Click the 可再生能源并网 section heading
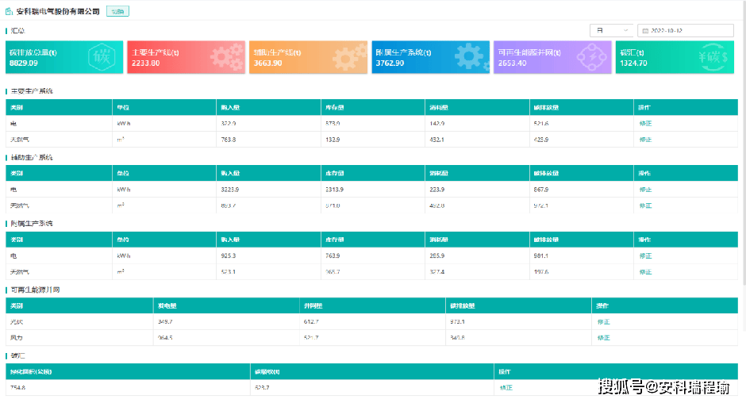 (35, 290)
